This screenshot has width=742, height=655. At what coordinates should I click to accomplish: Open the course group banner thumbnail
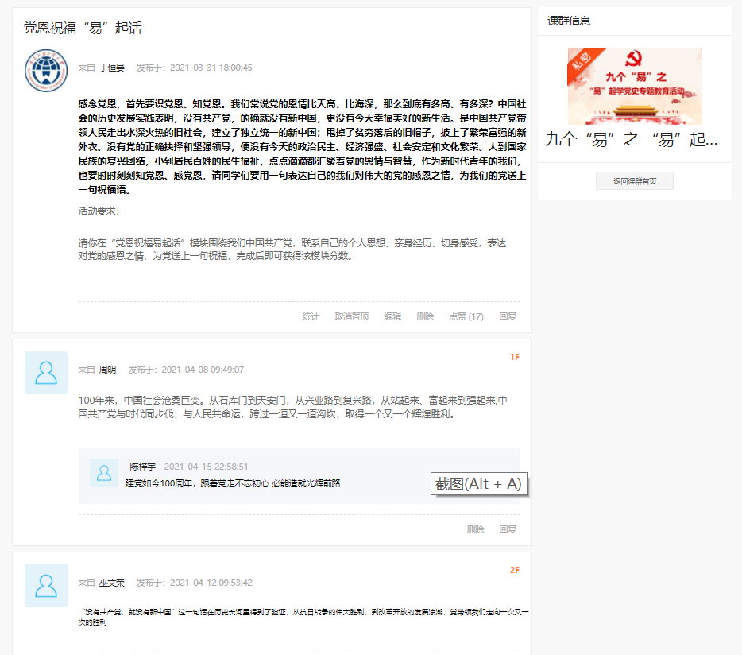click(x=635, y=86)
